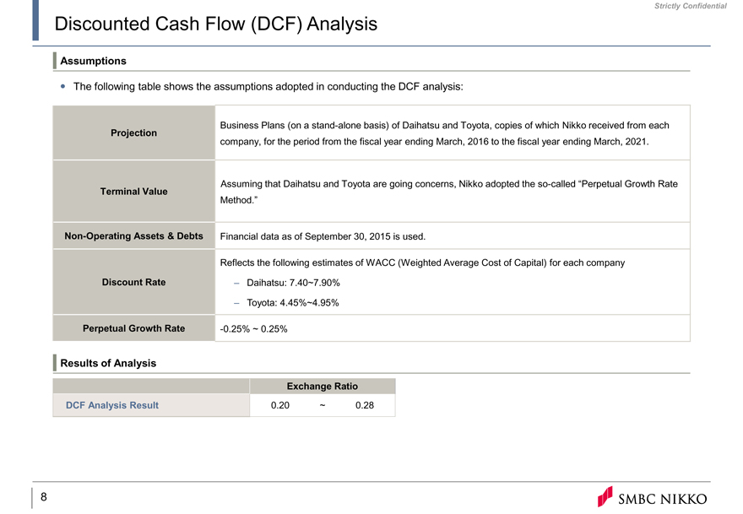Click the SMBC Nikko logo mark

[605, 496]
